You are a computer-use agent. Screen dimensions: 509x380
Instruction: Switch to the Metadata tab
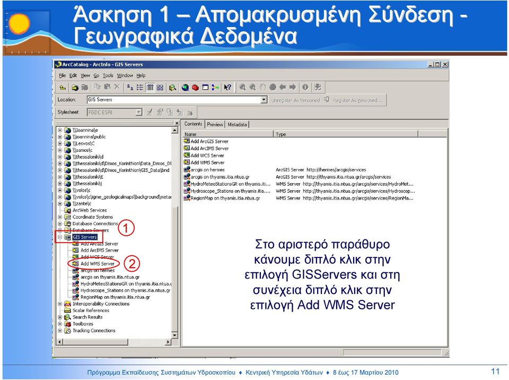[x=238, y=124]
